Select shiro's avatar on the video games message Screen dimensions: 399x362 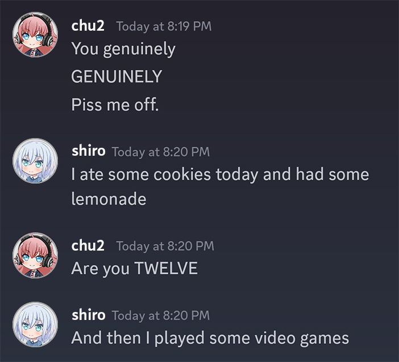[35, 324]
